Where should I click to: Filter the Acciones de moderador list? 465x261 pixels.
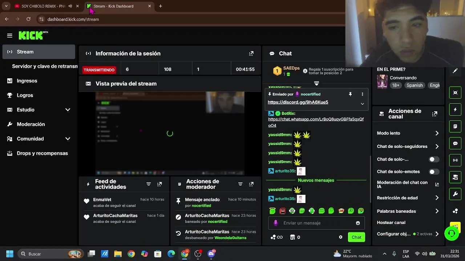(x=240, y=184)
